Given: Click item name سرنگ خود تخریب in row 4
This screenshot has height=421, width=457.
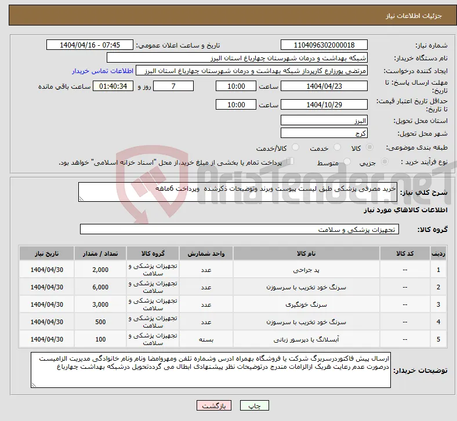Looking at the screenshot, I should point(306,322).
